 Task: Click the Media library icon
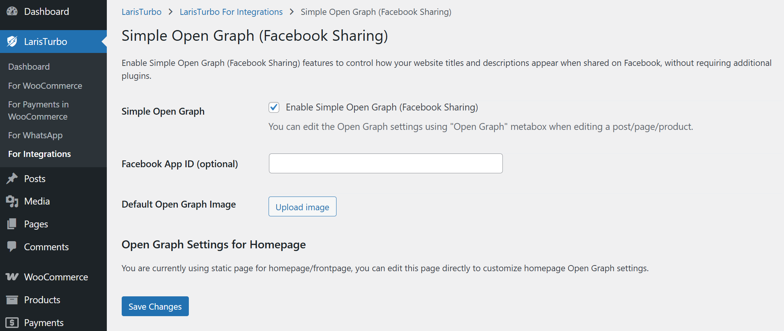point(12,201)
